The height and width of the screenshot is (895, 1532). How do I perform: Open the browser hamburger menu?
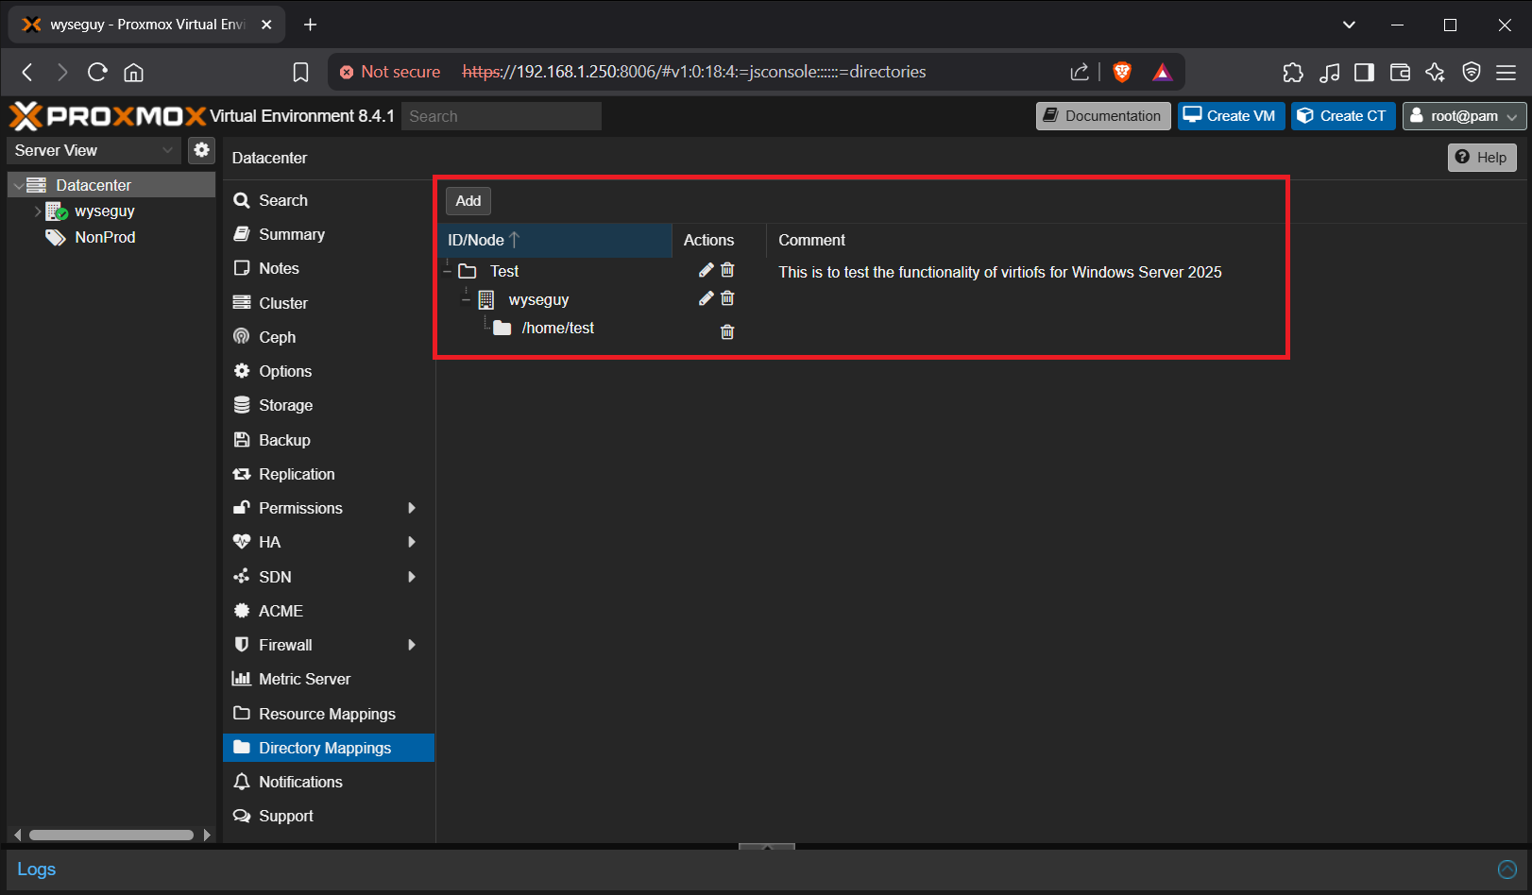click(x=1506, y=72)
